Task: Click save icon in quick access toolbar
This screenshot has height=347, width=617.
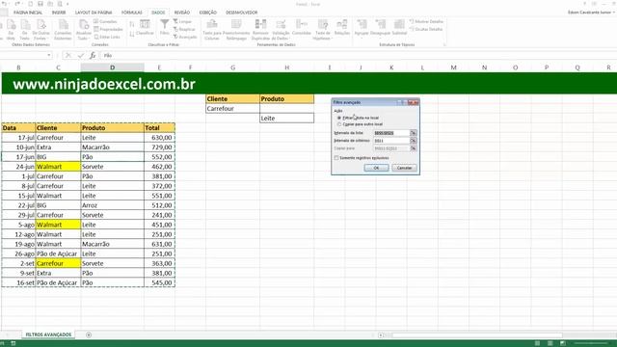Action: (x=40, y=4)
